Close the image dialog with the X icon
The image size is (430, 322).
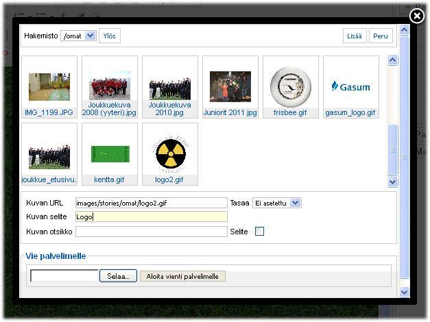[416, 16]
